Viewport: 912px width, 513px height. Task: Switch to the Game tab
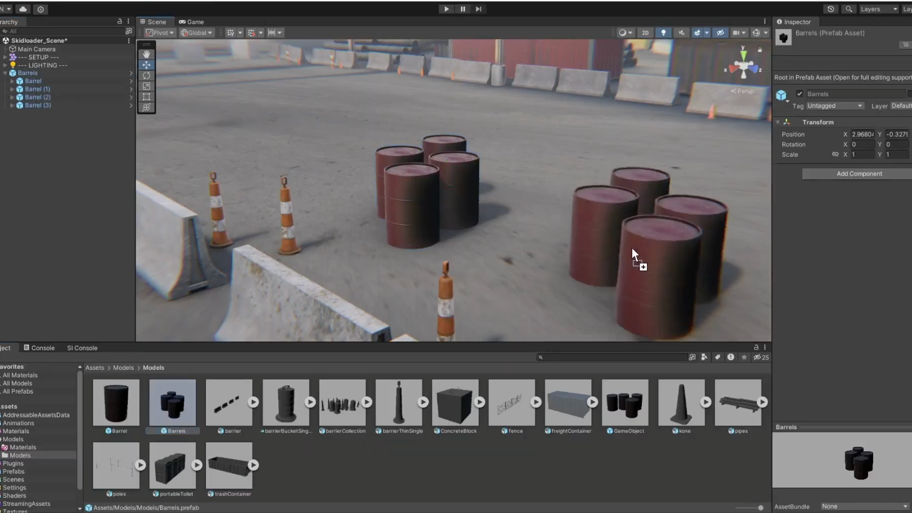(x=192, y=22)
